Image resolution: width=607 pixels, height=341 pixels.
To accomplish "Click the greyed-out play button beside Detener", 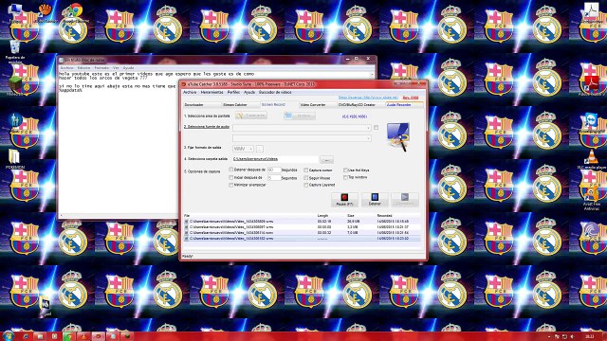I will [x=405, y=200].
